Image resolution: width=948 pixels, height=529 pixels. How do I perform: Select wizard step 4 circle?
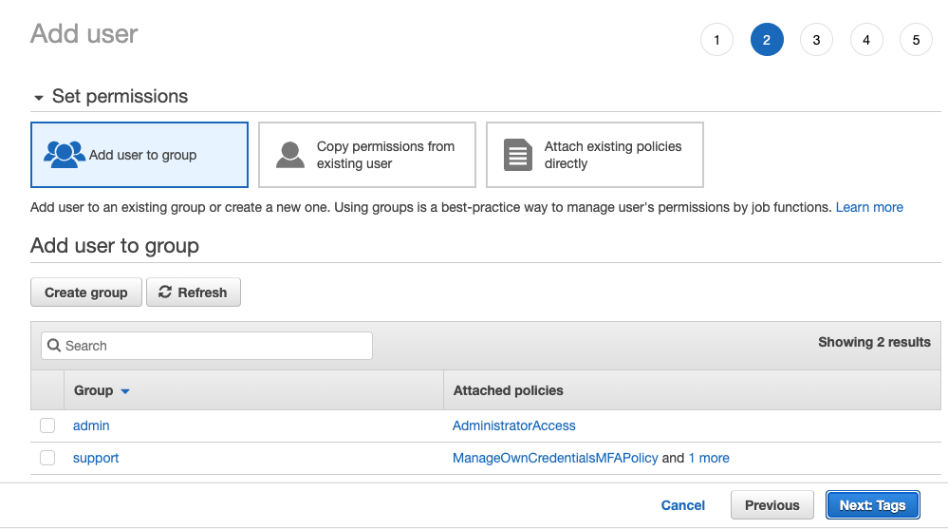tap(866, 40)
